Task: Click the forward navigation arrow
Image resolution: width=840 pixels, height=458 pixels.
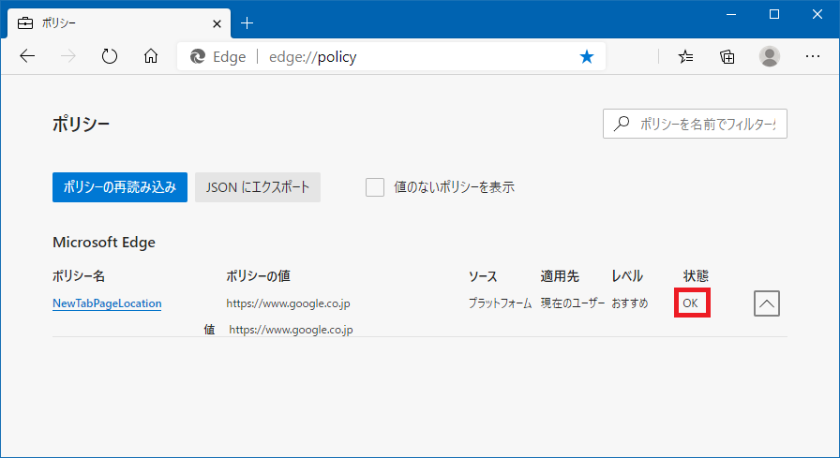Action: click(68, 56)
